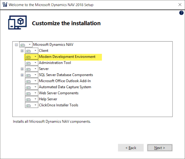Select ClickOnce Installer Tools component
This screenshot has width=185, height=159.
pyautogui.click(x=58, y=105)
